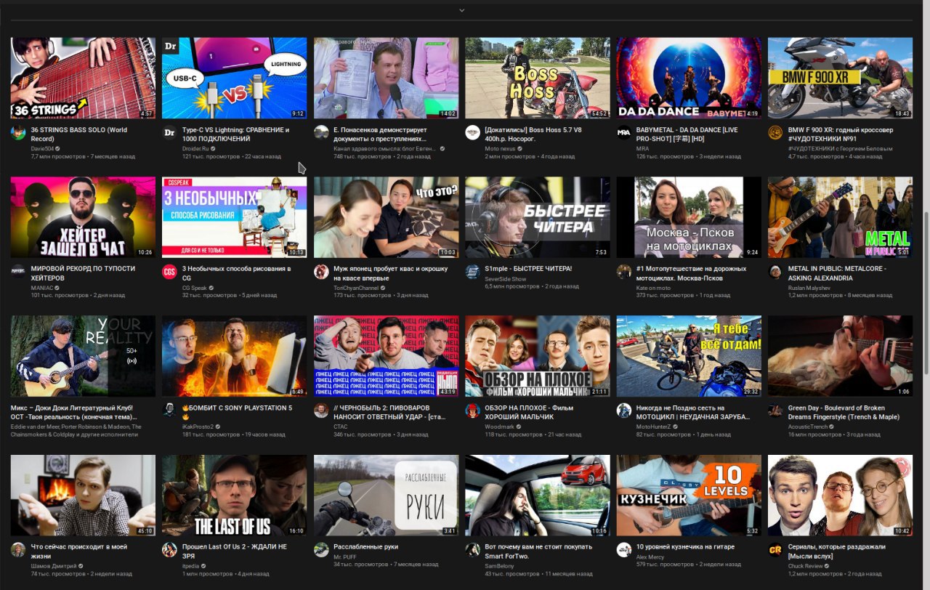Open avatar beside ЧЕРНОБЫЛЬ 2 video title
This screenshot has width=930, height=590.
tap(321, 411)
